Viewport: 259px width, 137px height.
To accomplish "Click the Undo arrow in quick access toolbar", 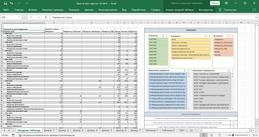I will tap(11, 3).
